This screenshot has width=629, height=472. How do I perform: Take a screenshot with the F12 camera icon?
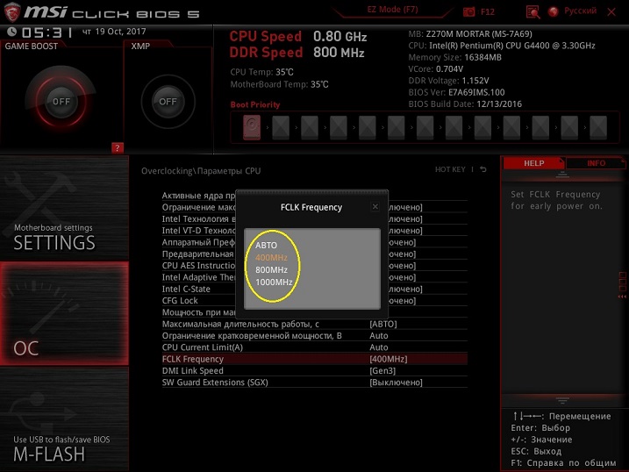[469, 11]
